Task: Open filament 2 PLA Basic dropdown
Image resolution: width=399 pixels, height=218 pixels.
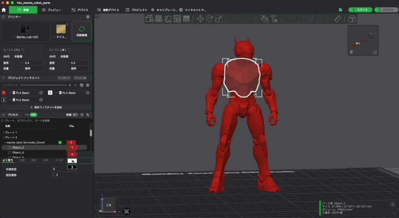Action: pyautogui.click(x=69, y=93)
